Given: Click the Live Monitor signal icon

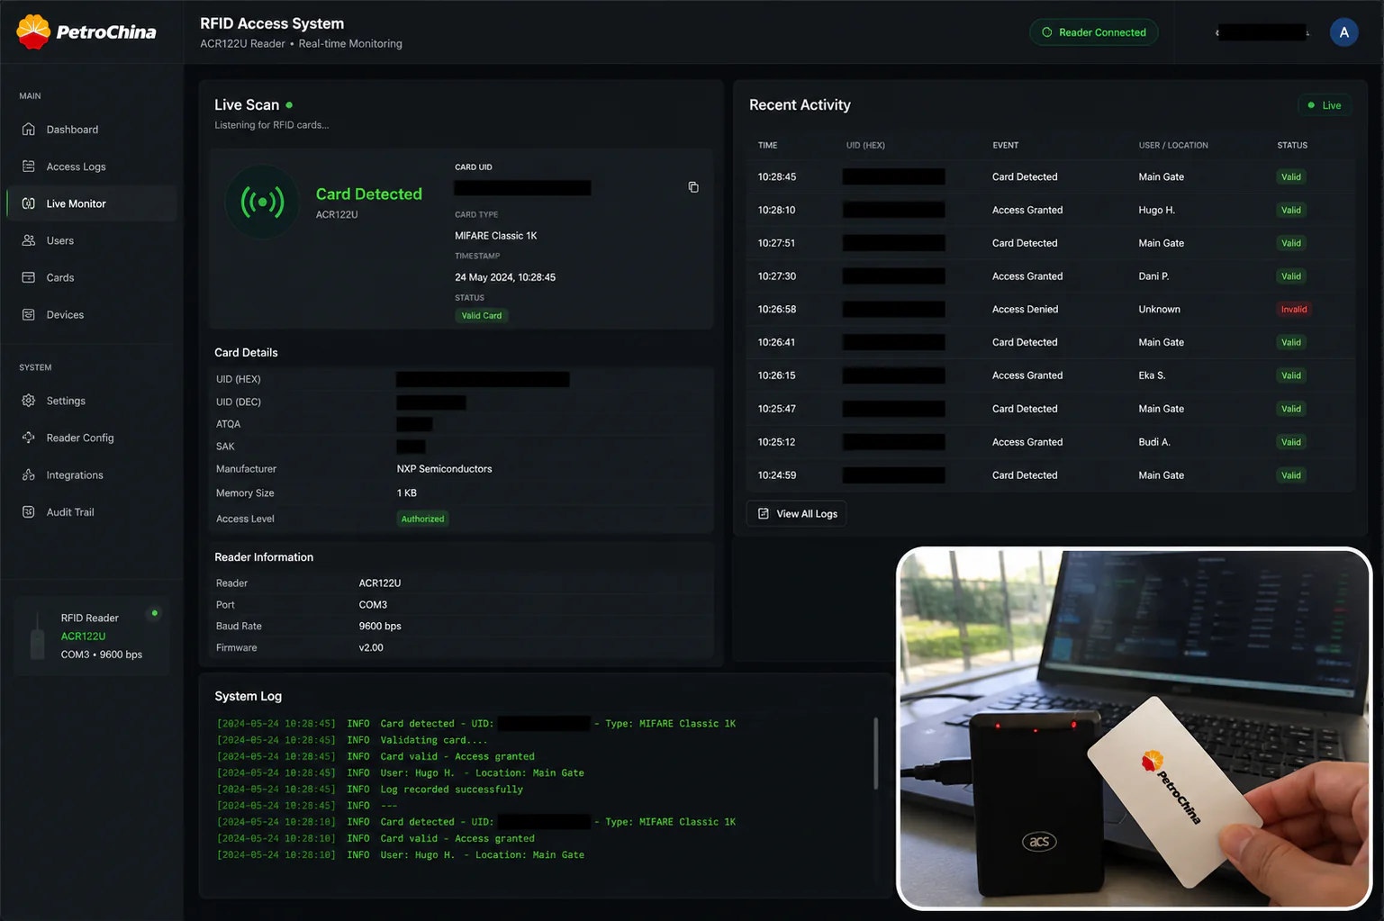Looking at the screenshot, I should (x=29, y=203).
